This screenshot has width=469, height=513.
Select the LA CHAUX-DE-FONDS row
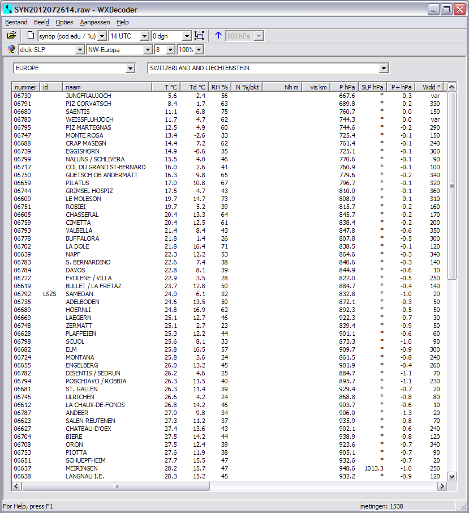point(229,405)
